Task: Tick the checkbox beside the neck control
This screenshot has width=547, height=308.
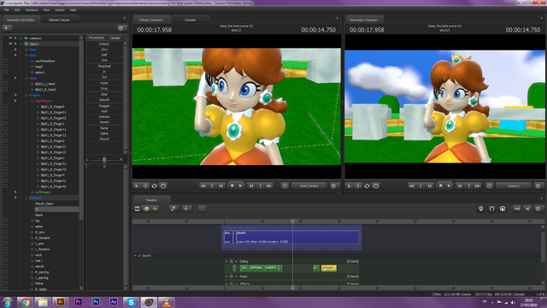Action: [x=5, y=255]
